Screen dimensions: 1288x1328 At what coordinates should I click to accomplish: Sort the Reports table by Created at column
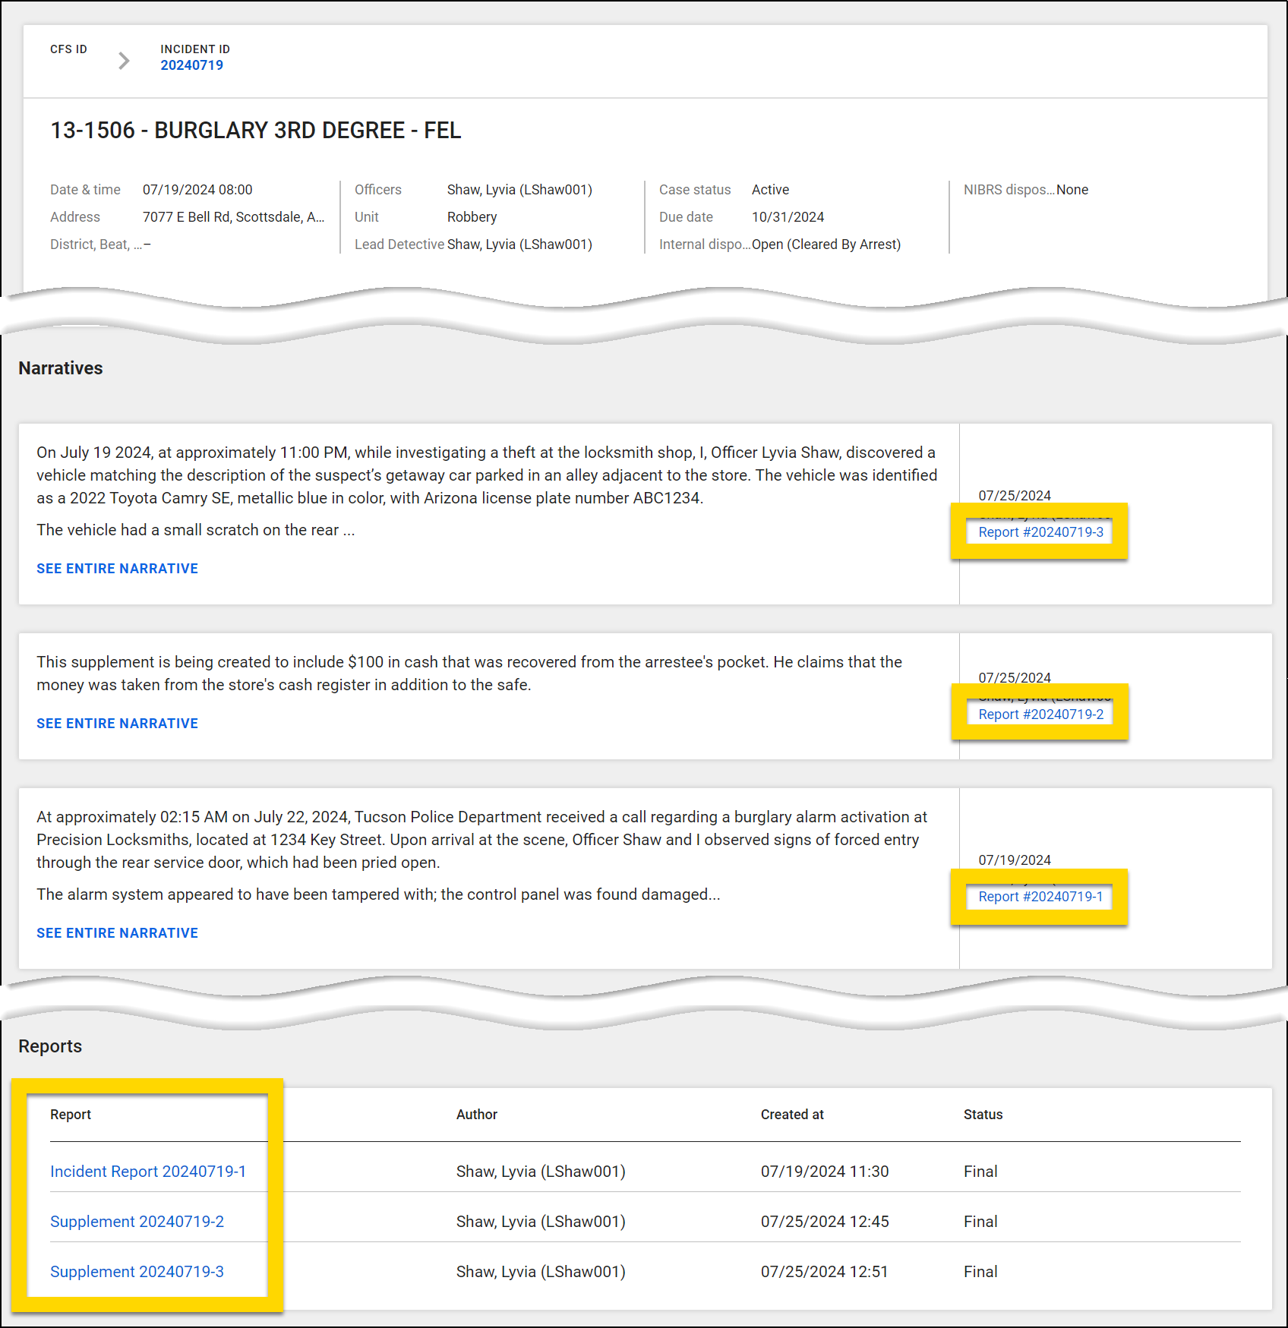[791, 1114]
